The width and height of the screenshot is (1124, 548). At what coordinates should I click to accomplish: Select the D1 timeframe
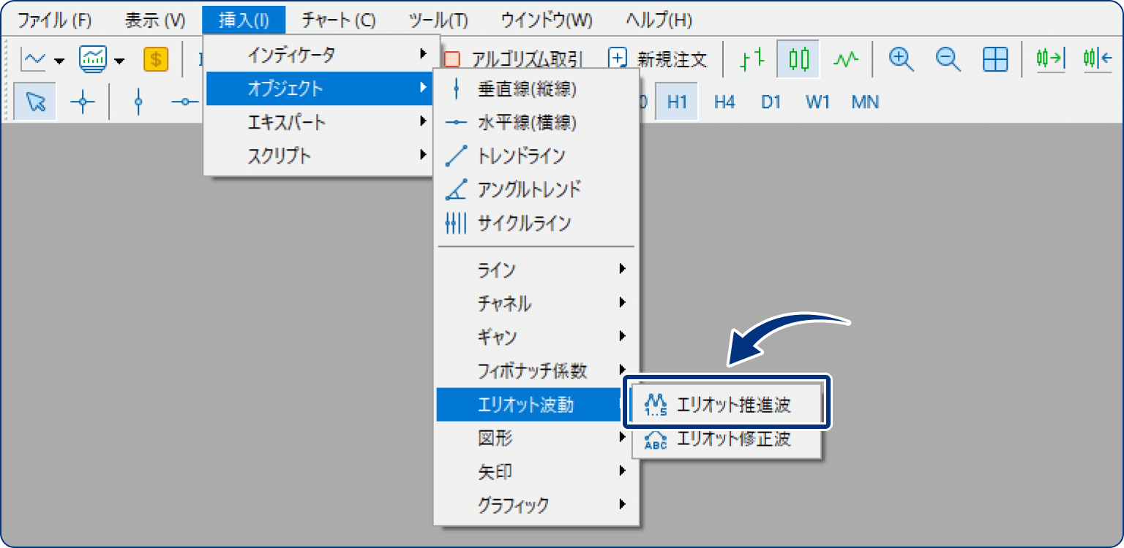[771, 102]
